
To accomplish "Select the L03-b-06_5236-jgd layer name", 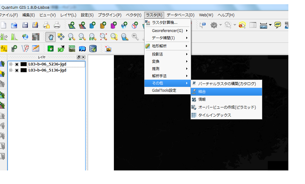I will [x=47, y=64].
